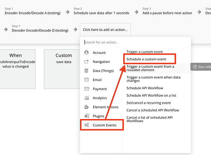Select Step 7 Decoder Encode/Decode D action
The width and height of the screenshot is (211, 155).
pyautogui.click(x=40, y=29)
